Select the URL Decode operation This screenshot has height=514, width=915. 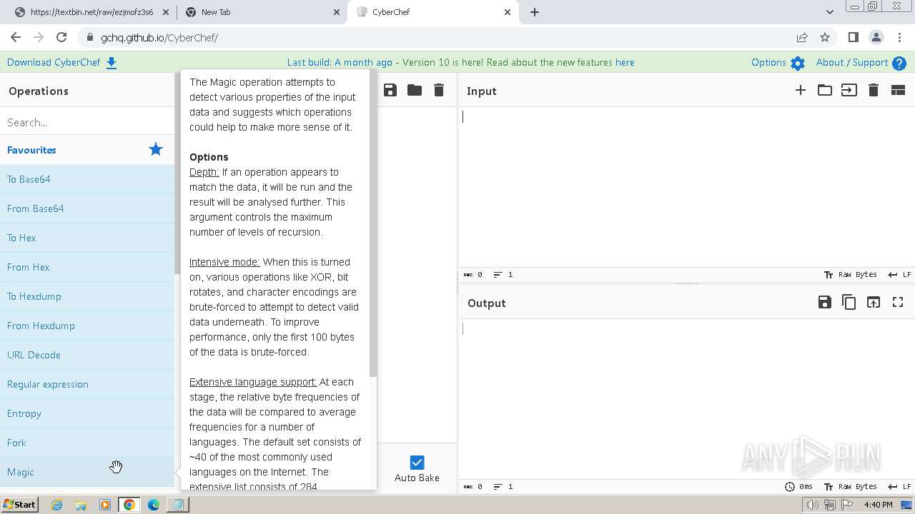click(87, 355)
